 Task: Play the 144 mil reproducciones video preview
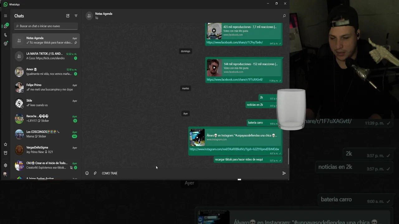point(214,68)
